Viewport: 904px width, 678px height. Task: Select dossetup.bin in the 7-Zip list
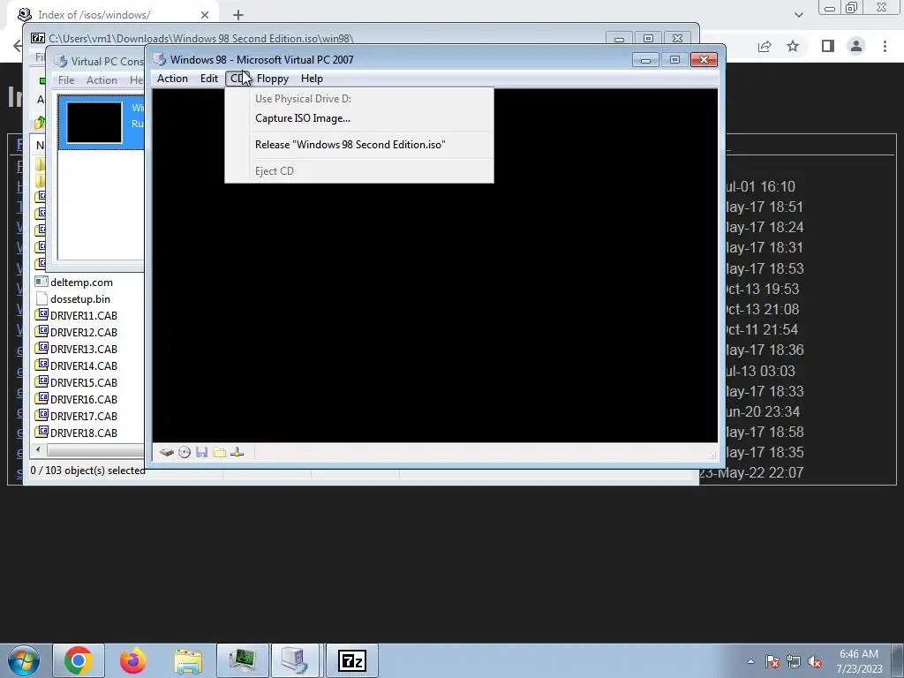[x=80, y=299]
